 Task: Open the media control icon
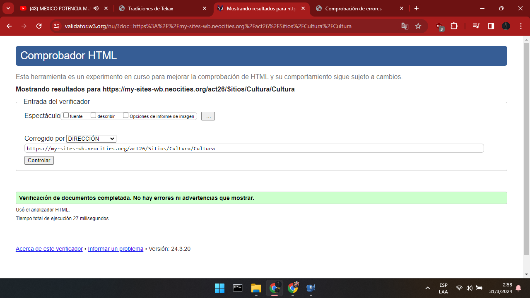[476, 26]
